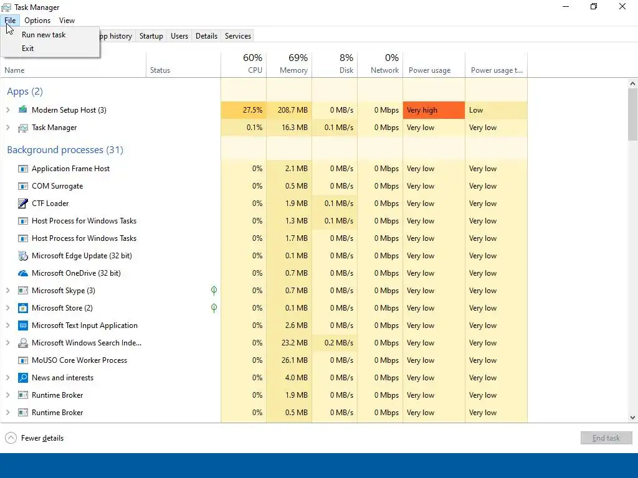Expand the Modern Setup Host group
The image size is (638, 478).
7,110
